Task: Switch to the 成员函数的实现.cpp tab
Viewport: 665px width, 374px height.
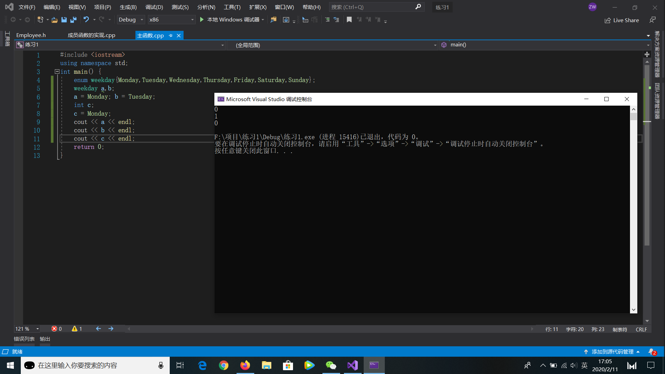Action: click(x=91, y=35)
